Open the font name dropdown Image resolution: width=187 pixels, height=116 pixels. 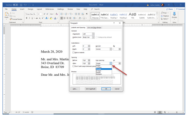pos(36,14)
